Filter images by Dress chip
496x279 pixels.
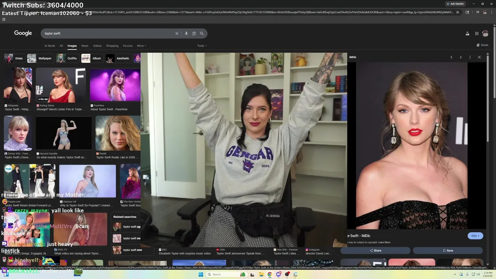click(14, 59)
